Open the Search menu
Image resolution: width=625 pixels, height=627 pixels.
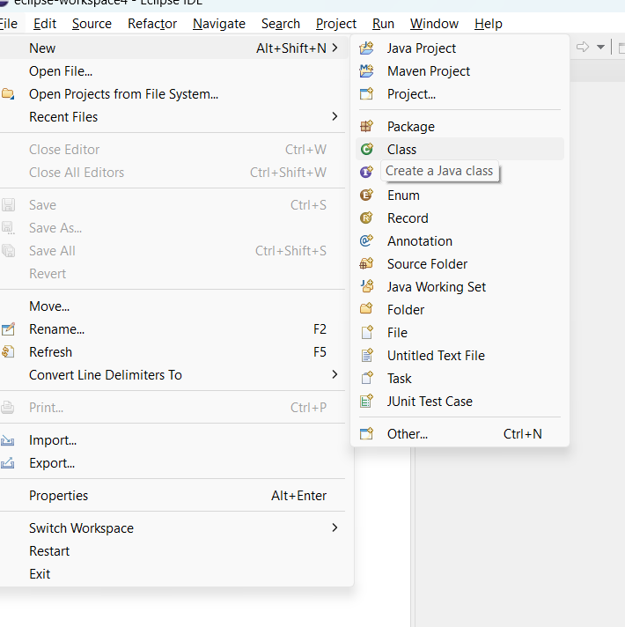[281, 24]
